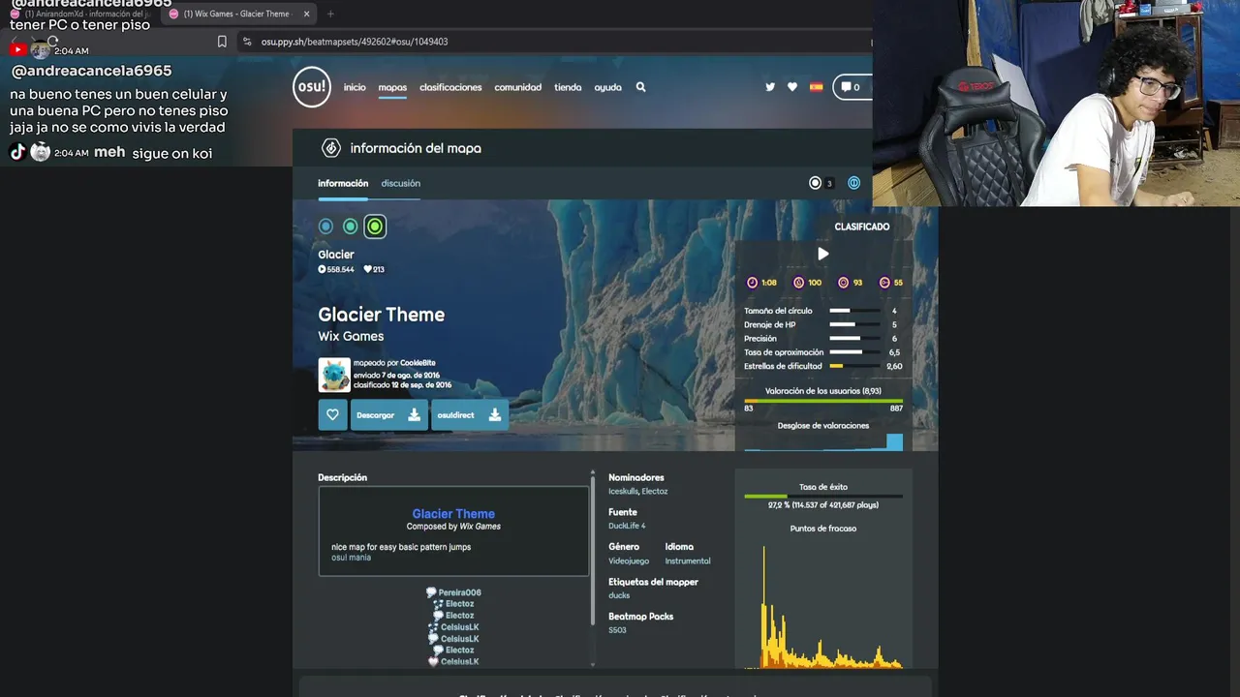Click the circle count 93 icon

click(x=843, y=283)
